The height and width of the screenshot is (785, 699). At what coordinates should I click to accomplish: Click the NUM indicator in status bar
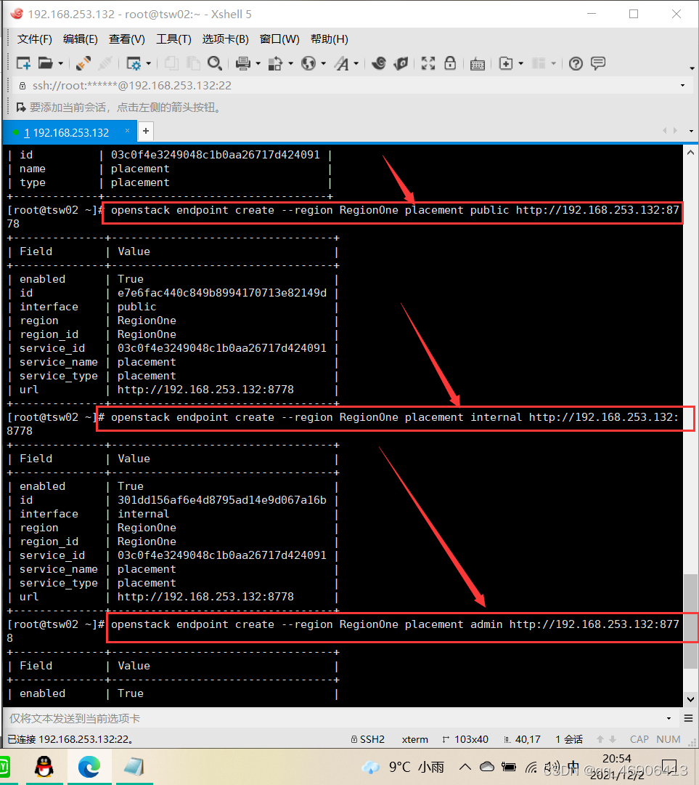coord(669,739)
